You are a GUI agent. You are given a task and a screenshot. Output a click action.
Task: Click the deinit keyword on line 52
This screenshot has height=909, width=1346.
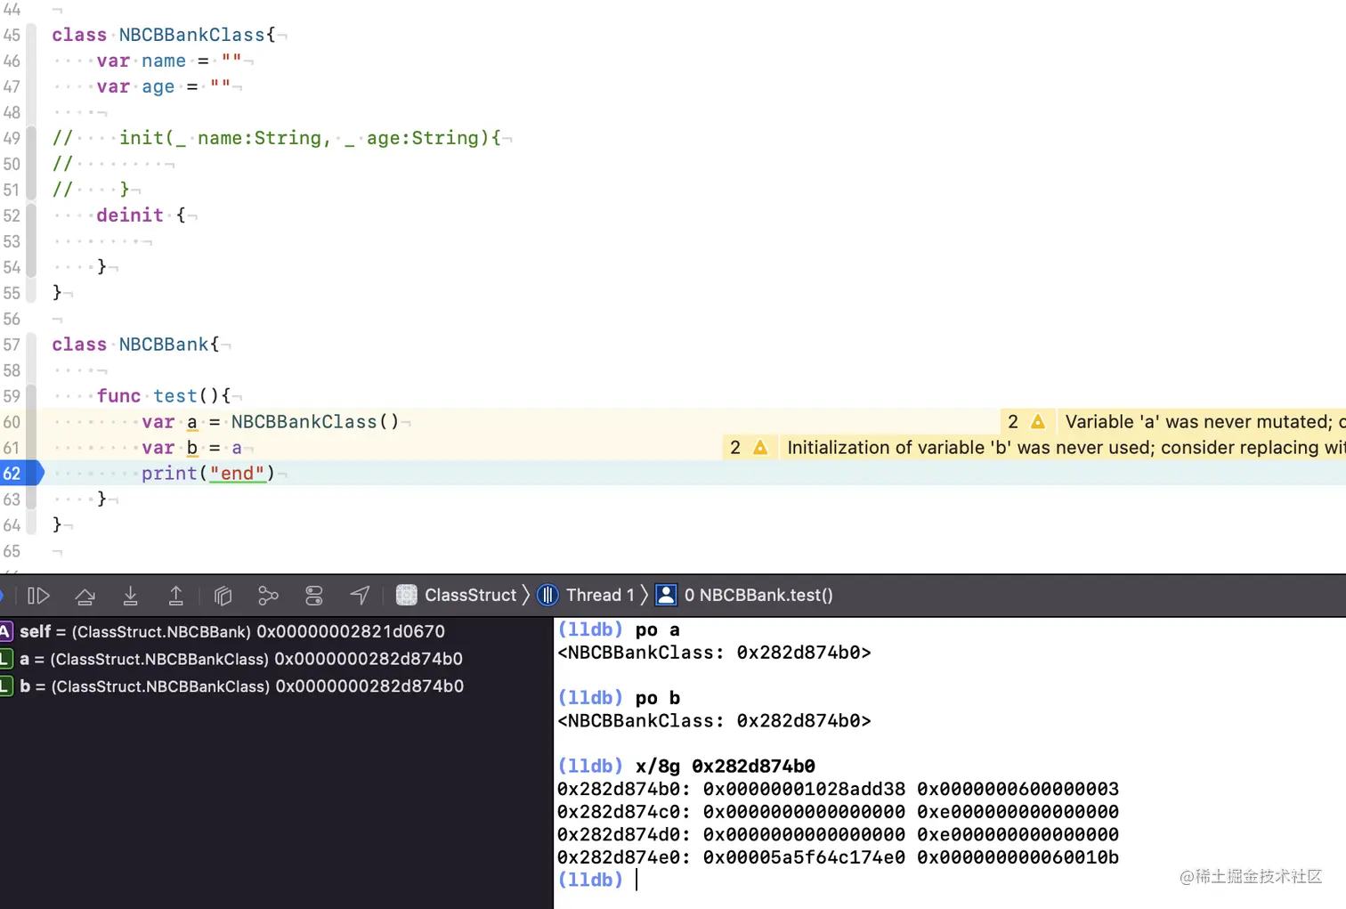click(x=130, y=215)
